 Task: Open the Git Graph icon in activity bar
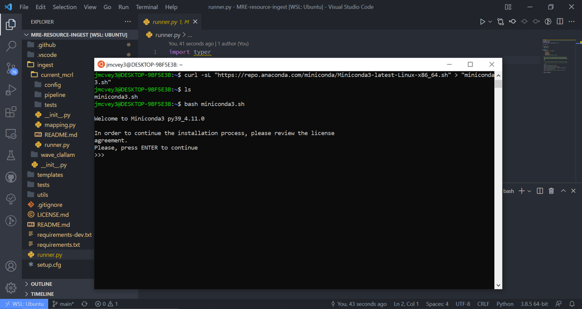tap(11, 221)
